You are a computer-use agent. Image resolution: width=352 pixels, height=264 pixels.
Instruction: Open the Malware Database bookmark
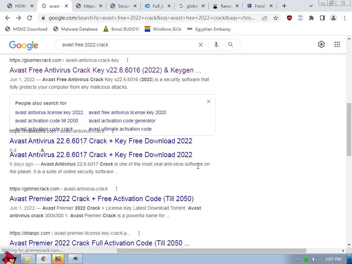[75, 29]
